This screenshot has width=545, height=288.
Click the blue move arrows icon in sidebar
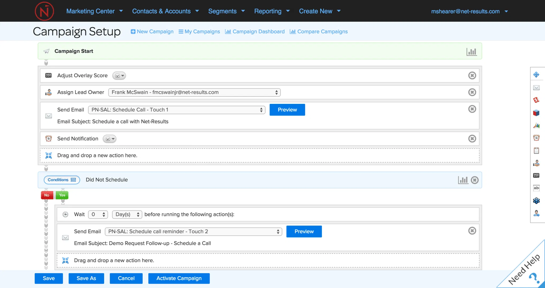tap(536, 75)
